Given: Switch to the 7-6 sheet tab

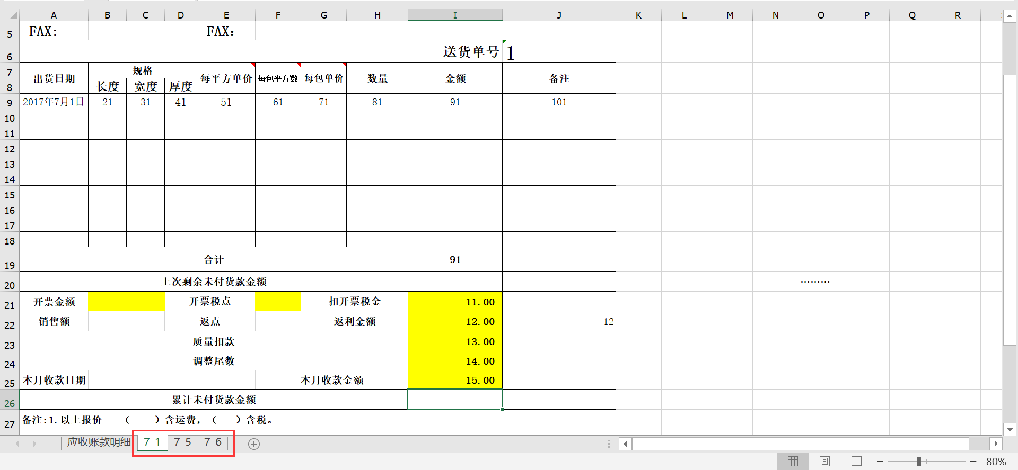Looking at the screenshot, I should click(213, 442).
